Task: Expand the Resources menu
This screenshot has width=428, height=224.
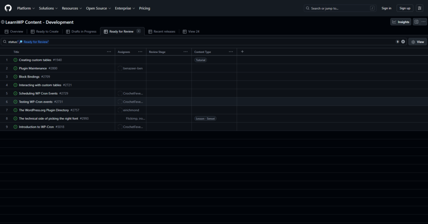Action: click(71, 8)
